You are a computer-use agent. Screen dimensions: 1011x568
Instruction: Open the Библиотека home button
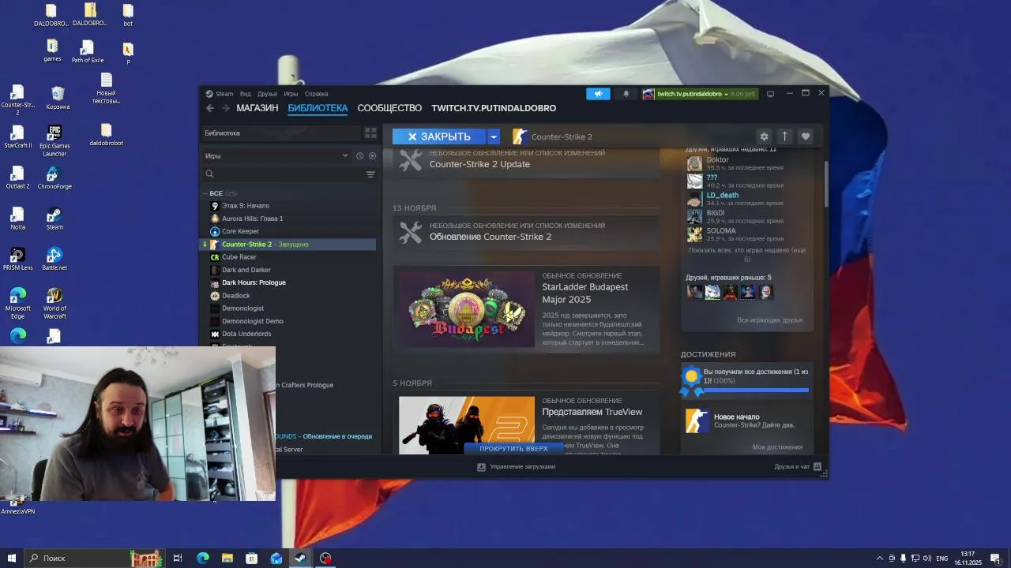click(x=280, y=133)
